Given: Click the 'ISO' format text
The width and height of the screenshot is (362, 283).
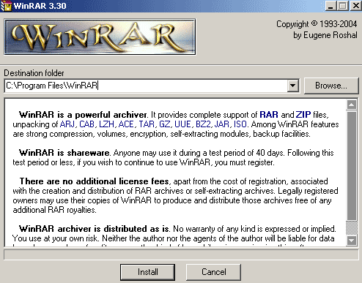Looking at the screenshot, I should click(x=240, y=124).
